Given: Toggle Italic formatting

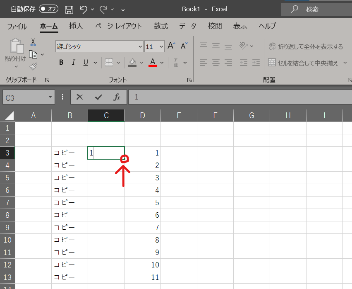Looking at the screenshot, I should (x=73, y=62).
